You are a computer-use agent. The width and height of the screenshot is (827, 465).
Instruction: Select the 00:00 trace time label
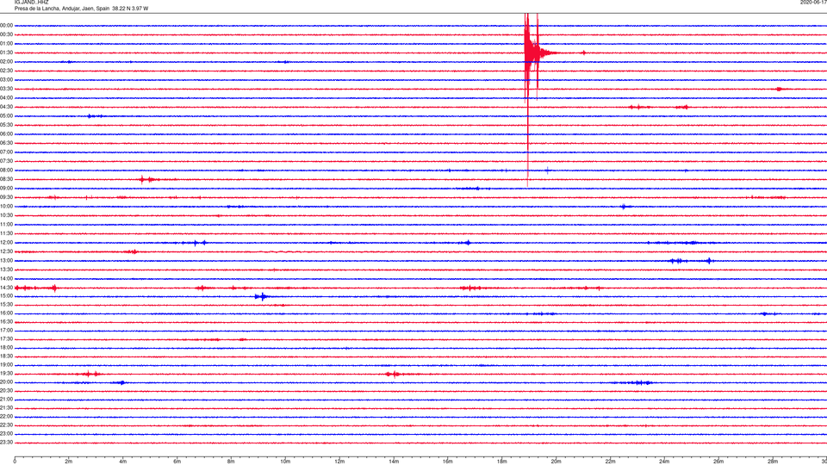click(6, 25)
